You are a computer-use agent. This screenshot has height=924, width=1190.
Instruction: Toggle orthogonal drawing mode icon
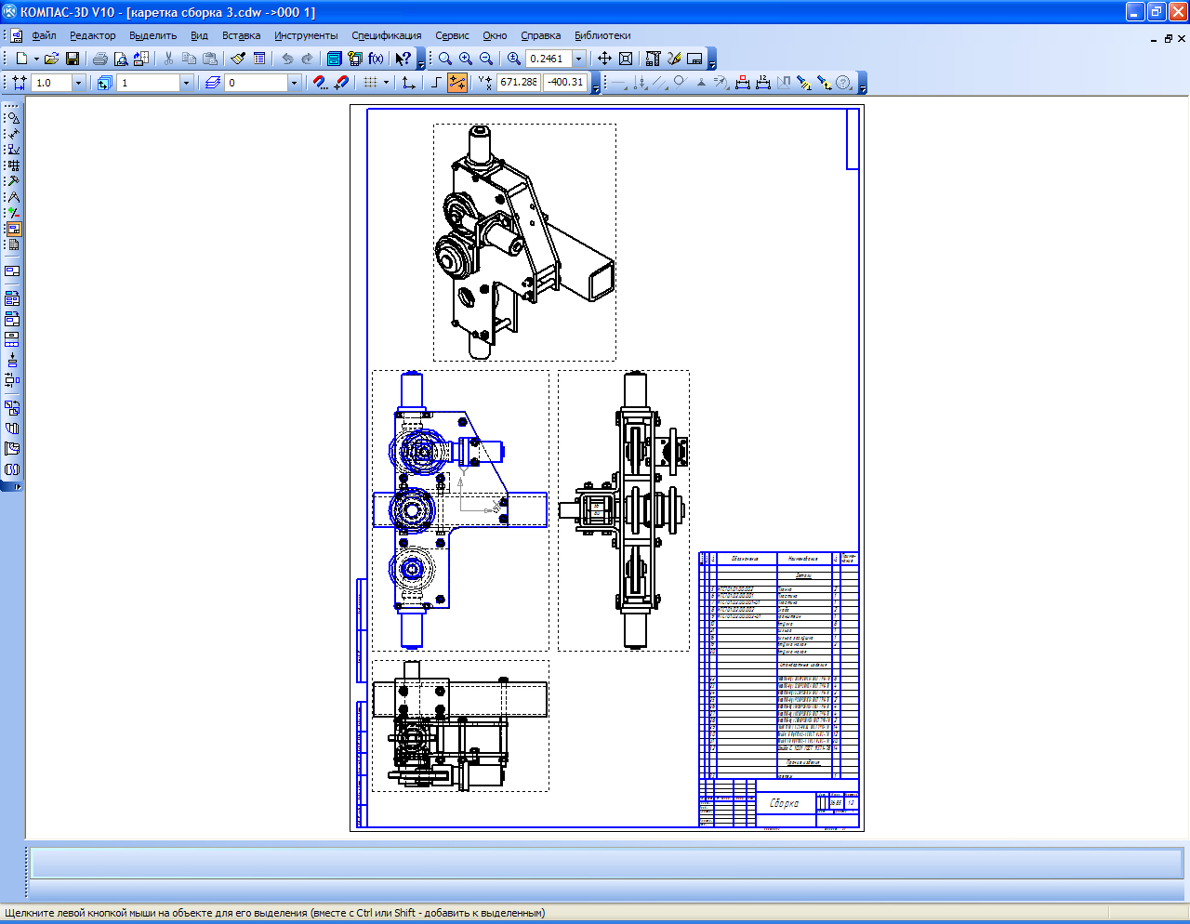436,83
